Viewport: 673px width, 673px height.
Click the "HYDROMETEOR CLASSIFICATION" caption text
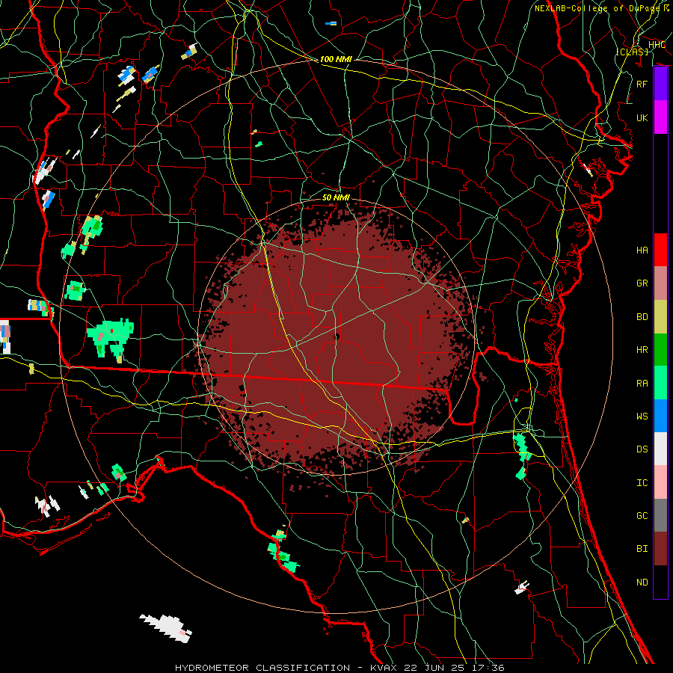262,668
